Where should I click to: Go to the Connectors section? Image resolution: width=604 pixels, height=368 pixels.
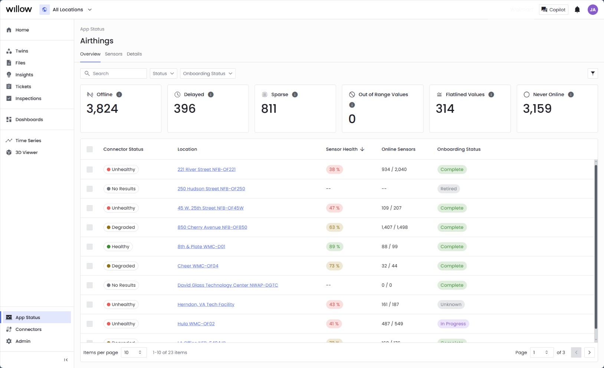click(28, 329)
